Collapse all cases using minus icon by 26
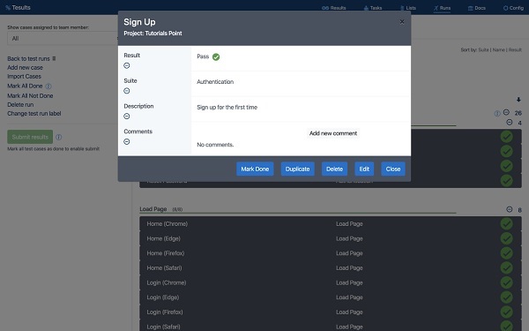This screenshot has width=529, height=331. point(506,112)
